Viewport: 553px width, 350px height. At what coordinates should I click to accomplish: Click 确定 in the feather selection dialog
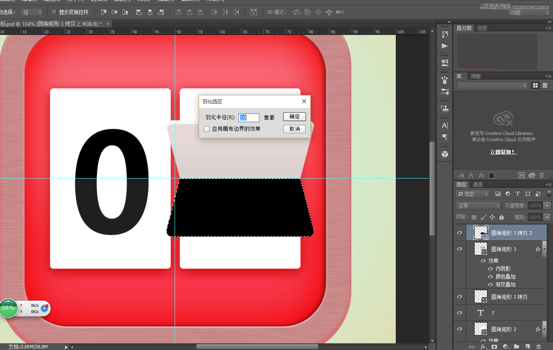click(294, 117)
